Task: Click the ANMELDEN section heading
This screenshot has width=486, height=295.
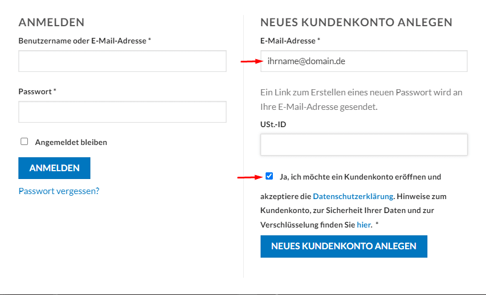Action: click(51, 22)
